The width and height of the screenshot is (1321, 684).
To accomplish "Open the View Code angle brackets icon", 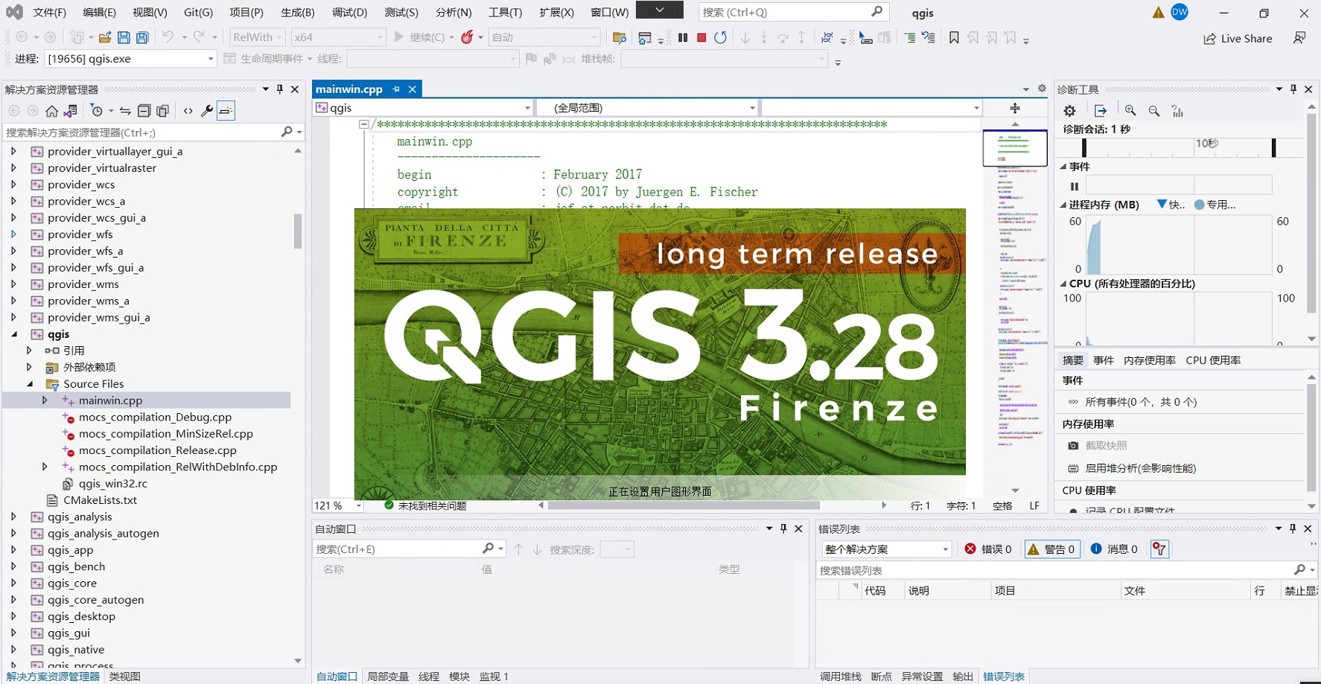I will coord(188,111).
